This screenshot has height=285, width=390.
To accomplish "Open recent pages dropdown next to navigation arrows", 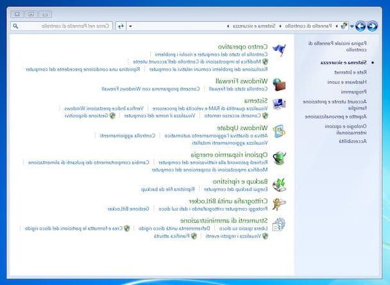I will [x=352, y=26].
